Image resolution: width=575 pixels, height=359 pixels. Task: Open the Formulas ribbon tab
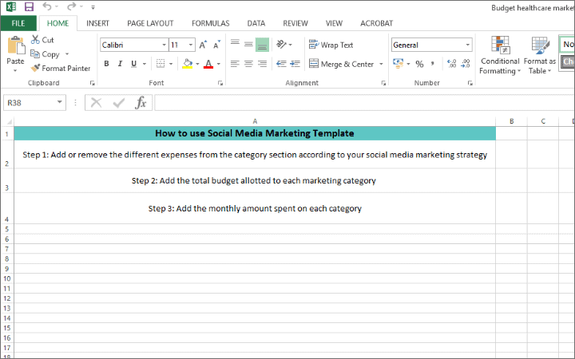tap(211, 24)
